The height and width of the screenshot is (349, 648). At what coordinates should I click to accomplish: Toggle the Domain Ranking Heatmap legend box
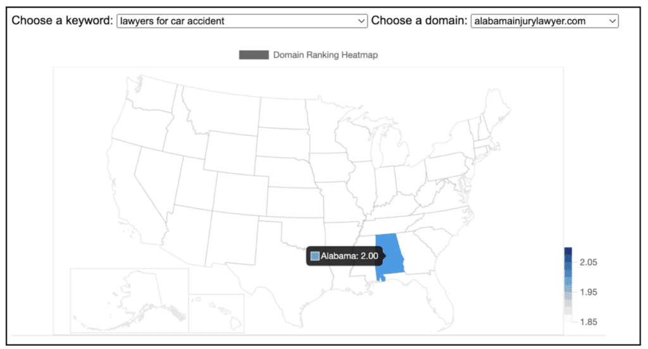(x=254, y=55)
